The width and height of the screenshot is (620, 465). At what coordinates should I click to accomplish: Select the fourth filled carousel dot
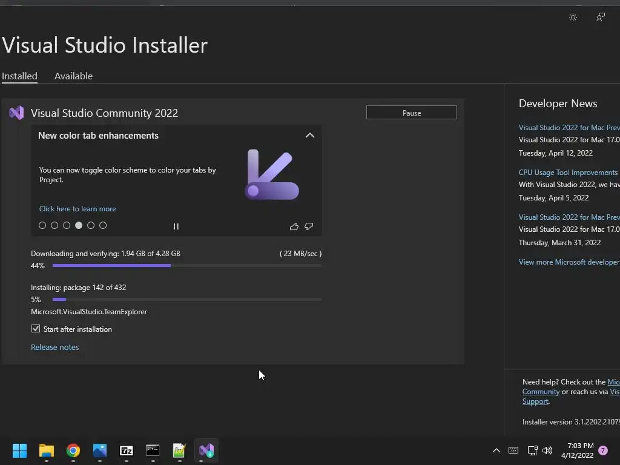[x=79, y=225]
